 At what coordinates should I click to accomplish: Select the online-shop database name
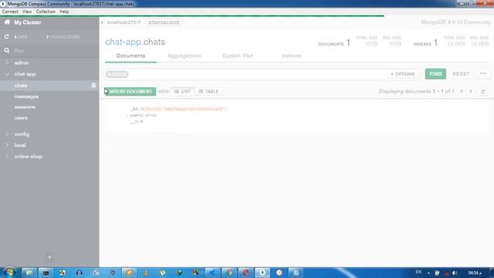tap(28, 156)
